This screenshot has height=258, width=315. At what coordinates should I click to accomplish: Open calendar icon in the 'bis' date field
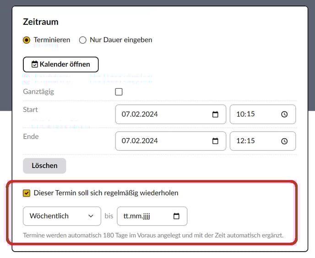[x=177, y=216]
